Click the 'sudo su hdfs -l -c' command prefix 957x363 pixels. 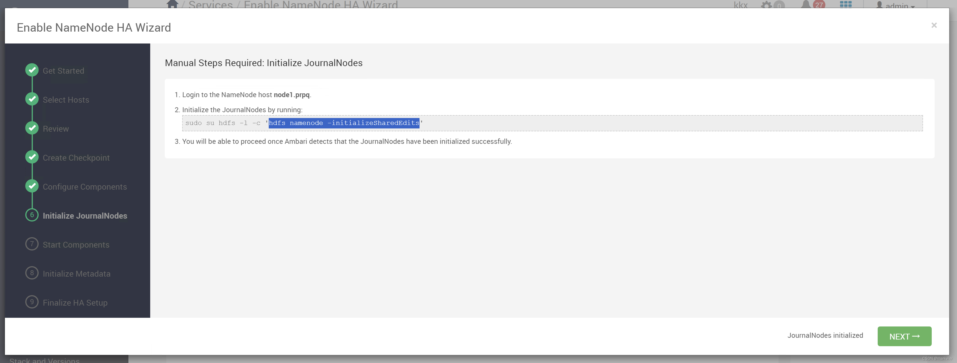click(223, 123)
